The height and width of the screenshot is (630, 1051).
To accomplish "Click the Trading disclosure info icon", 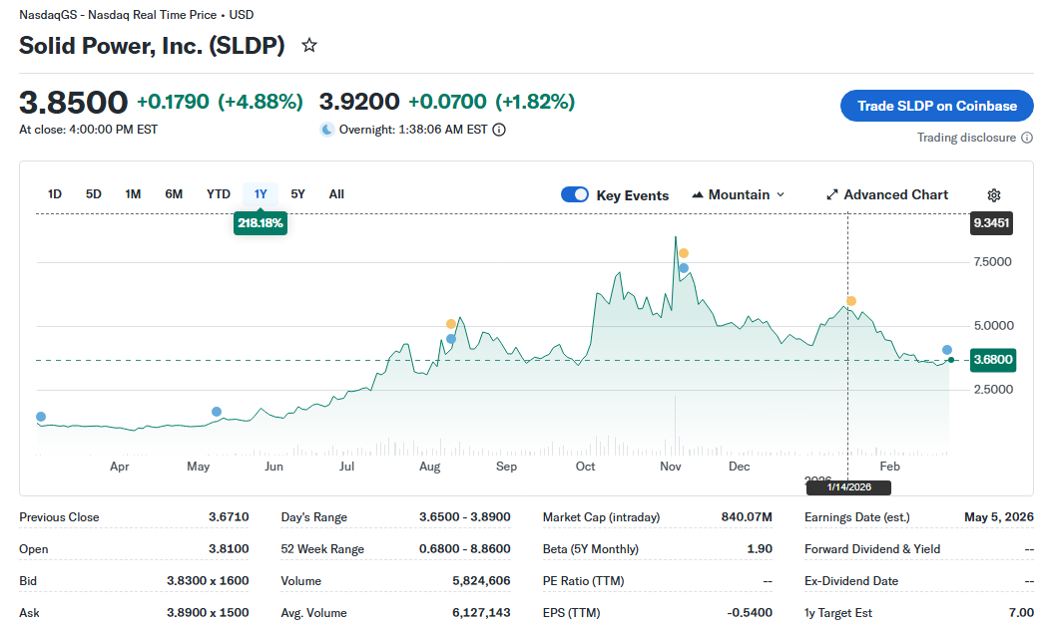I will point(1027,138).
